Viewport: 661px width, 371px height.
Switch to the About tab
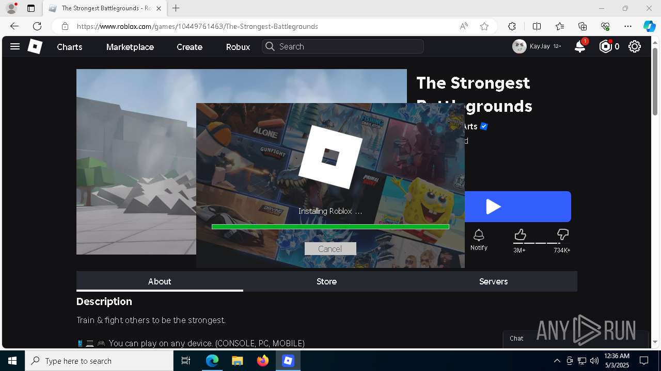(160, 281)
